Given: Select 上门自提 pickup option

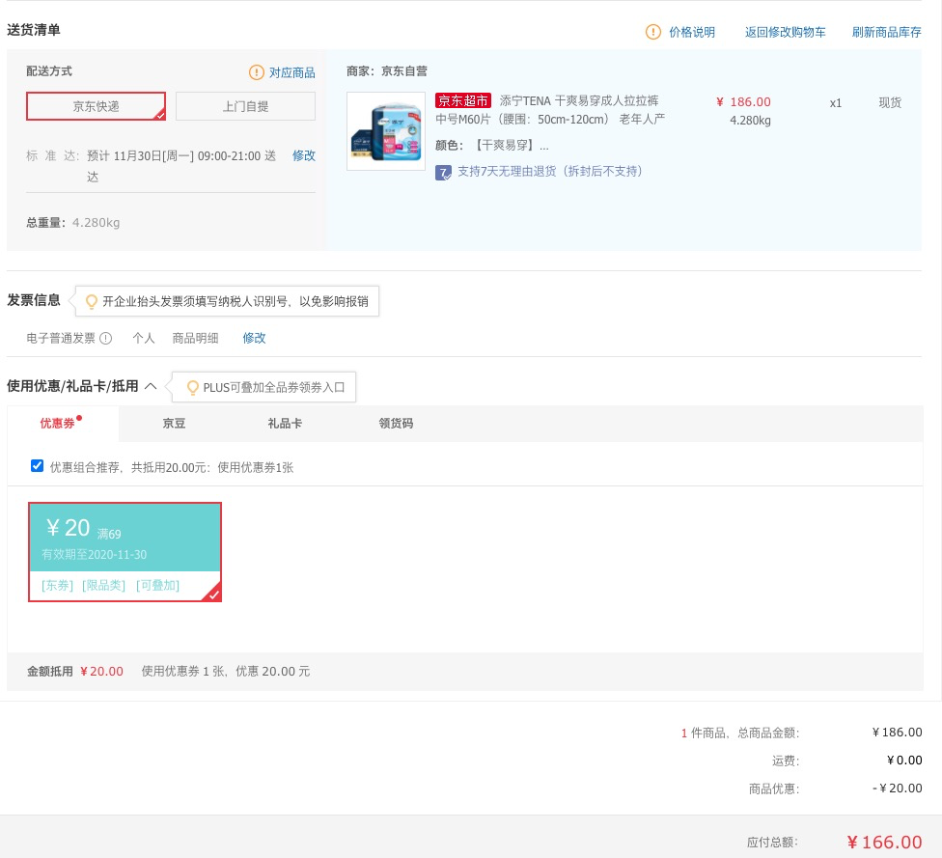Looking at the screenshot, I should [x=246, y=106].
